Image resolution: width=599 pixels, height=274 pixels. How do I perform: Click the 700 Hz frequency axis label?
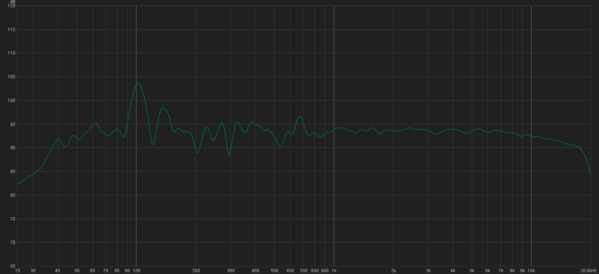point(303,271)
